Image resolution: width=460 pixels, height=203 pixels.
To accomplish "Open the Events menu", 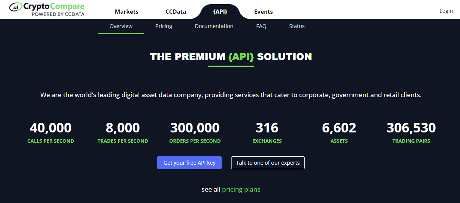I will 263,11.
